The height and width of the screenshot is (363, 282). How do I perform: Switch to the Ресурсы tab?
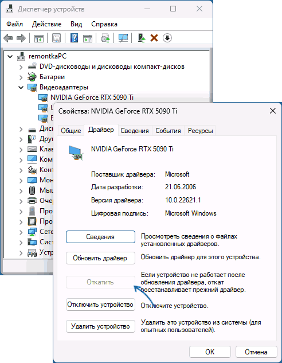coord(201,131)
